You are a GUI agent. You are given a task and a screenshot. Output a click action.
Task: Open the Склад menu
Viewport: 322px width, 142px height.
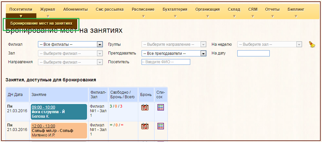[x=234, y=9]
